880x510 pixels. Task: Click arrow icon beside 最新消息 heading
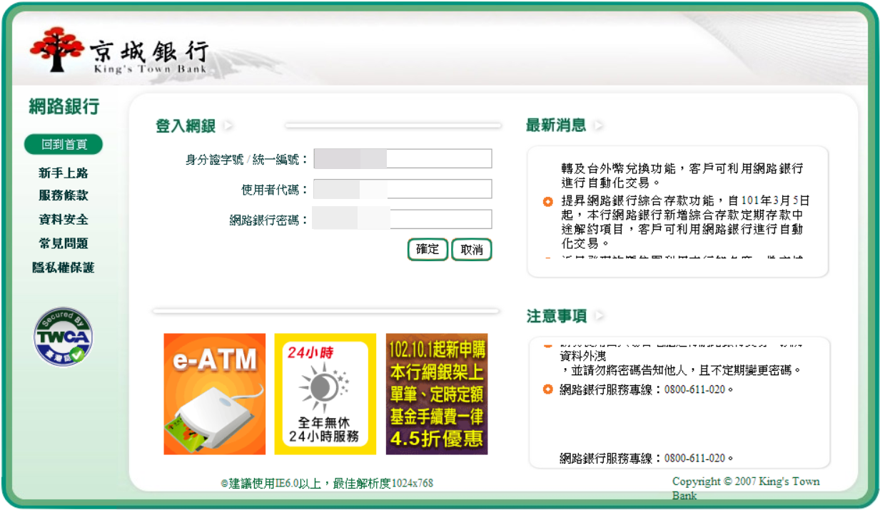pos(597,126)
